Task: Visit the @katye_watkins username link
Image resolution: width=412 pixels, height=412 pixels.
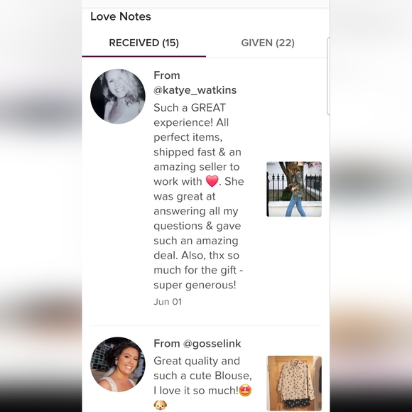Action: click(195, 90)
